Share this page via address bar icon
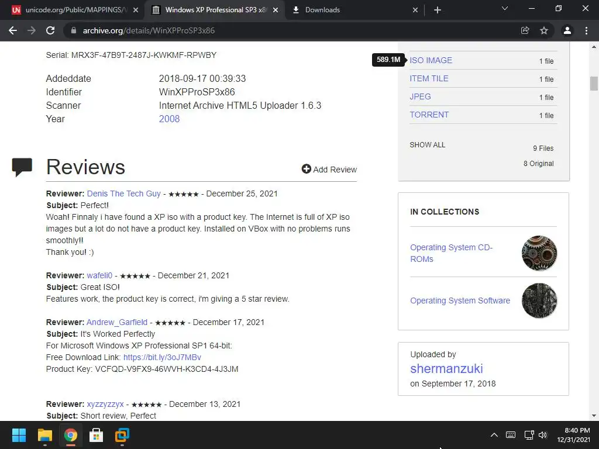This screenshot has height=449, width=599. tap(525, 30)
